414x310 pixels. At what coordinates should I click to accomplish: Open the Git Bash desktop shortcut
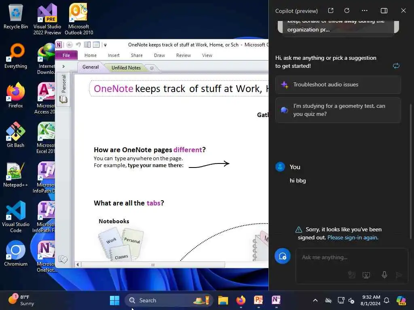[x=16, y=135]
